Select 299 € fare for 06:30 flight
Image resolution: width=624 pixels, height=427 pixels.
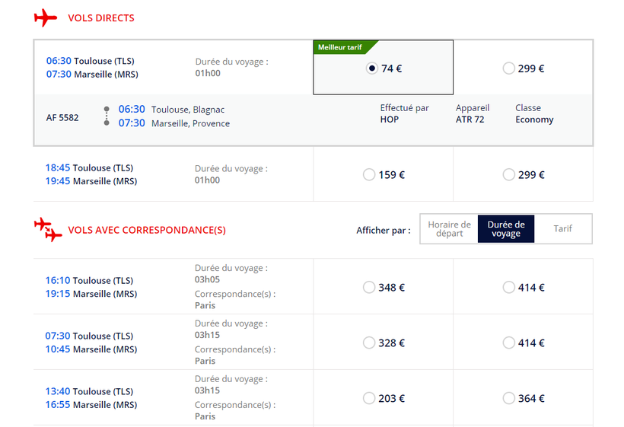(508, 69)
